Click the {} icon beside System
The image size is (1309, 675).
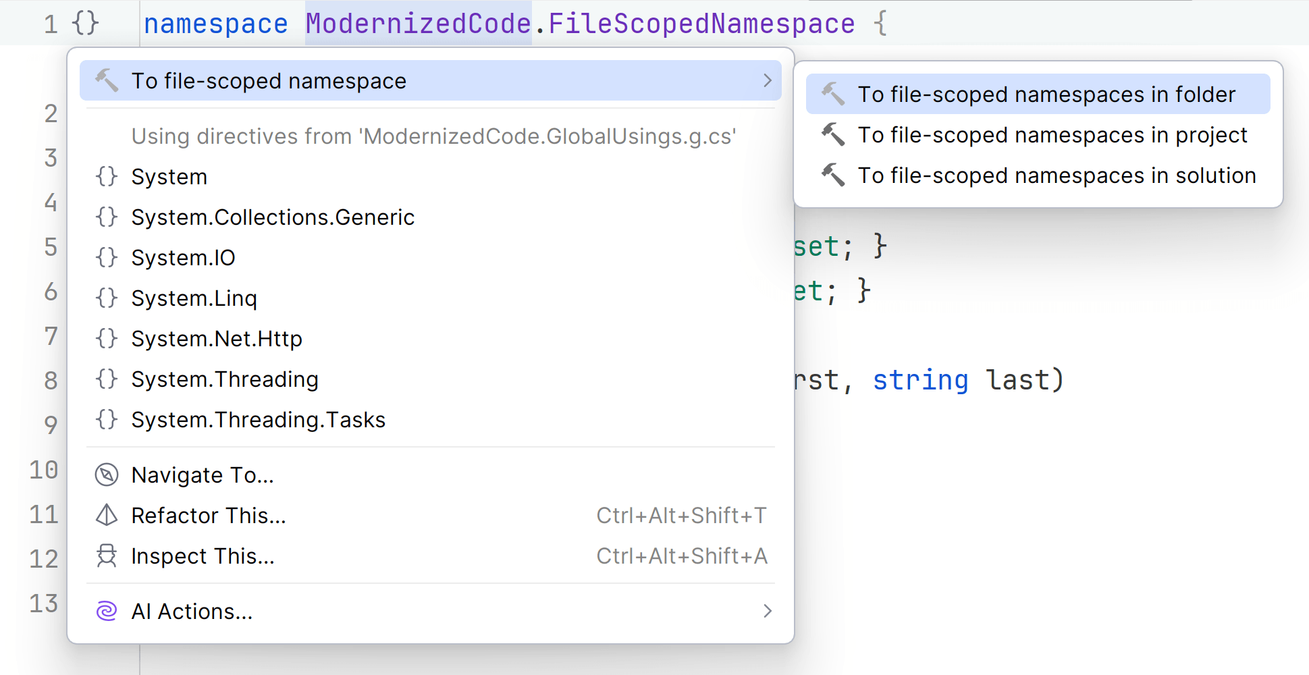pyautogui.click(x=106, y=176)
